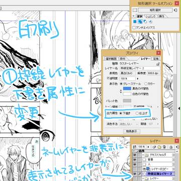Open the 定規 tab in Properties

156,59
